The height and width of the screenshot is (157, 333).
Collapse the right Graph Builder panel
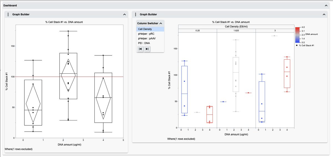click(x=324, y=14)
